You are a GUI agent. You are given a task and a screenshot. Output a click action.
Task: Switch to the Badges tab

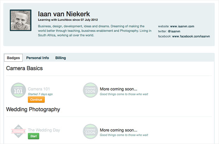pyautogui.click(x=13, y=58)
